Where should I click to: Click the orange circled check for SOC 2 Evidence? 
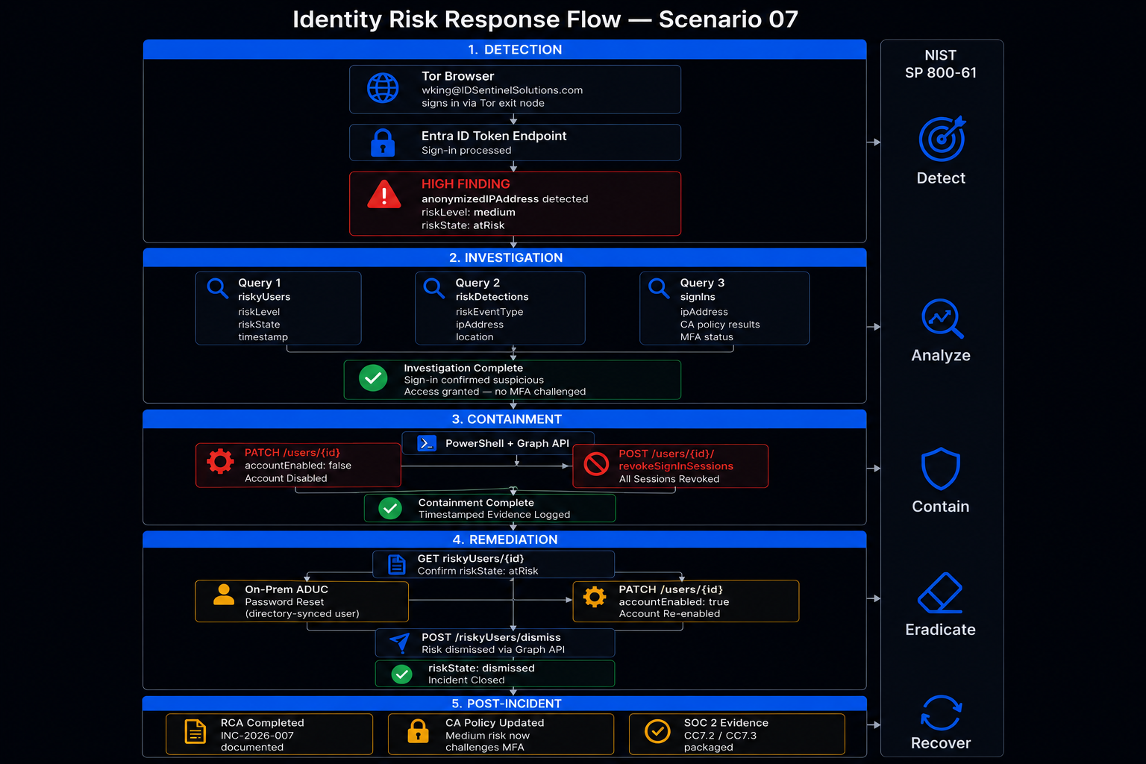coord(657,732)
